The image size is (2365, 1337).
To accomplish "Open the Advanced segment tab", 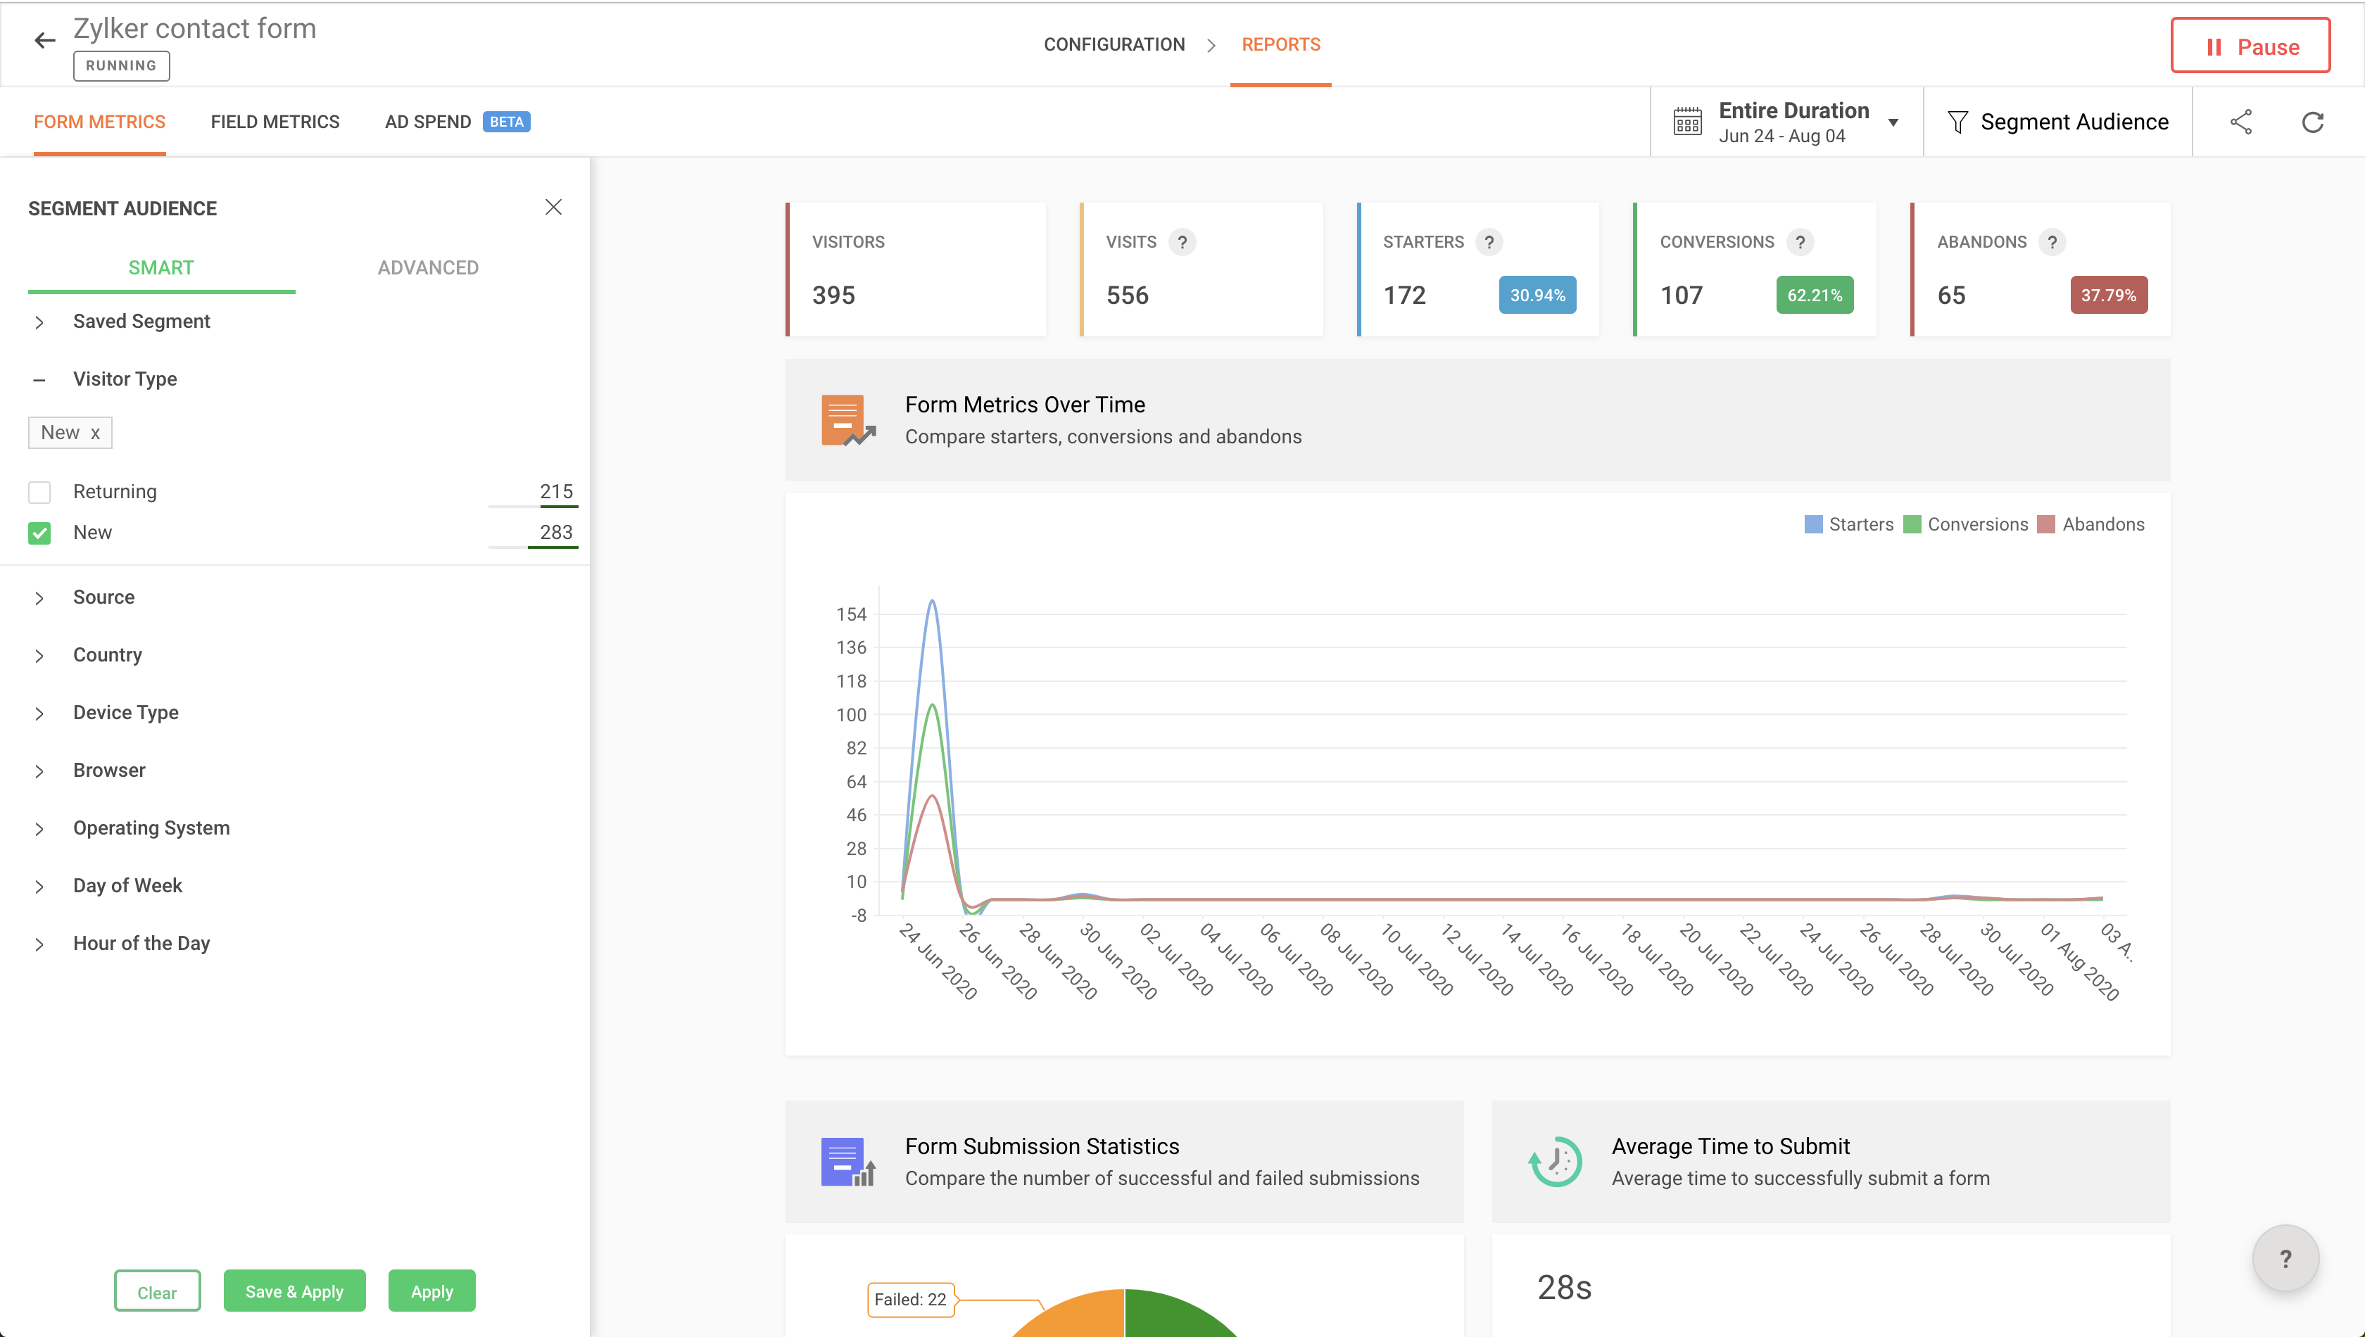I will [x=428, y=267].
